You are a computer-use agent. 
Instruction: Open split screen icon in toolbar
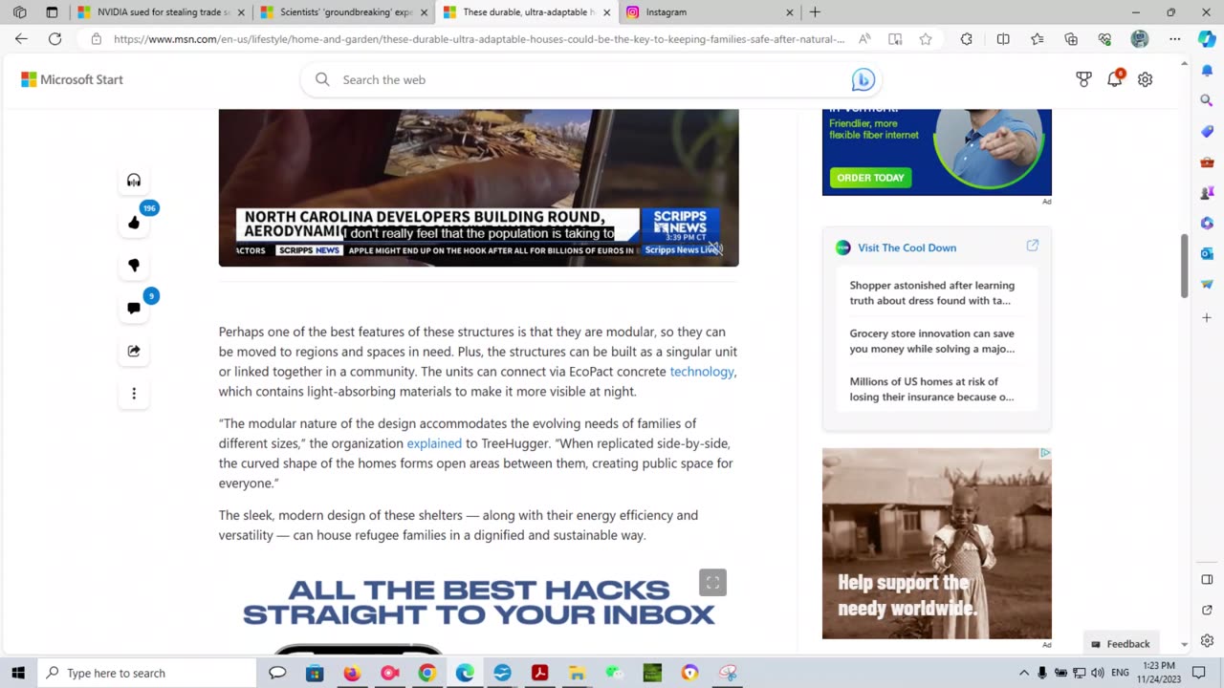[x=1003, y=39]
